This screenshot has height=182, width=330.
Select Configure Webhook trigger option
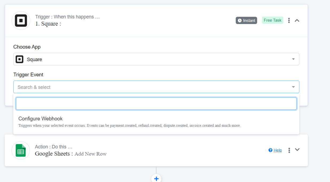pos(156,122)
